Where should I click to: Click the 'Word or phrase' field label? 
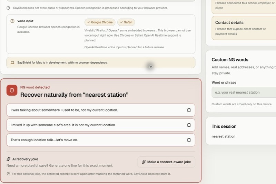pos(224,83)
